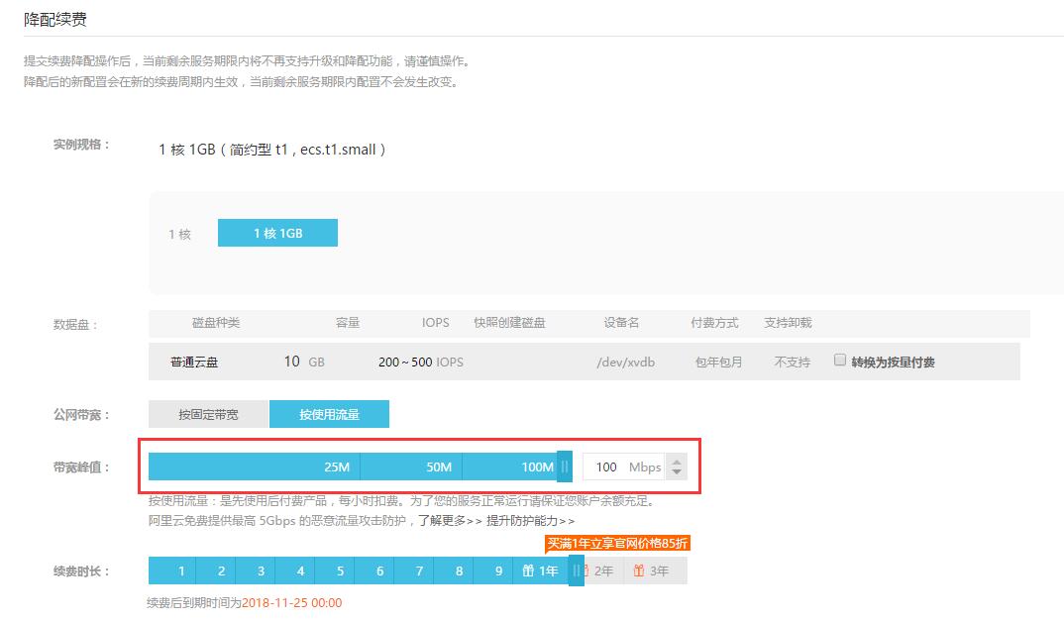Set bandwidth slider to 50M
The height and width of the screenshot is (622, 1064).
(x=439, y=466)
